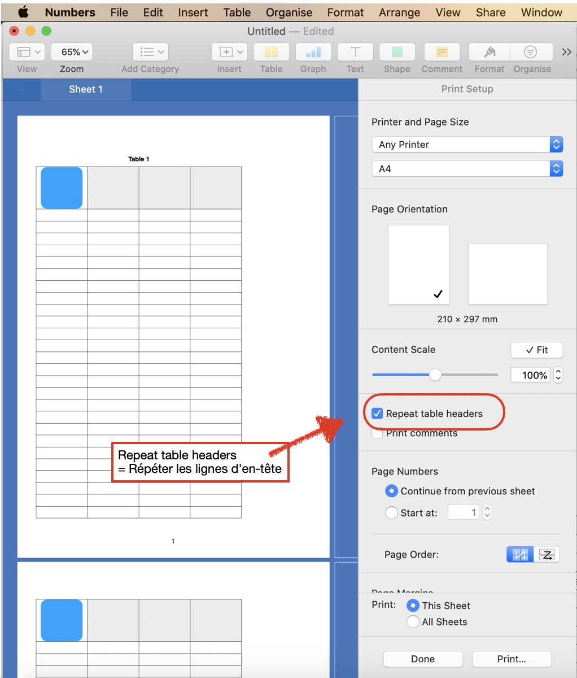Choose landscape page orientation
The height and width of the screenshot is (678, 577).
coord(508,274)
